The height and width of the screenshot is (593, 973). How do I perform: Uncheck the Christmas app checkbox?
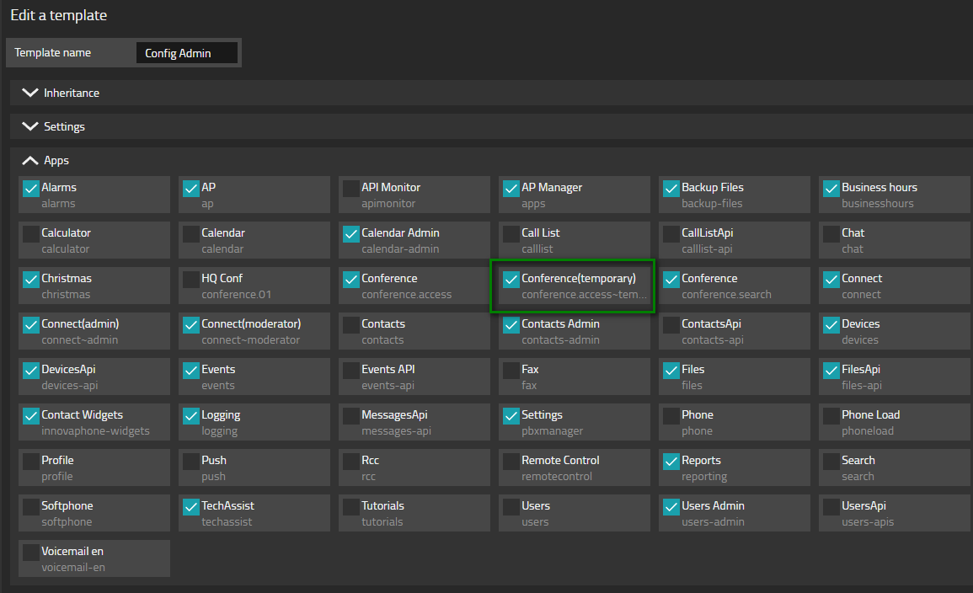pos(31,279)
